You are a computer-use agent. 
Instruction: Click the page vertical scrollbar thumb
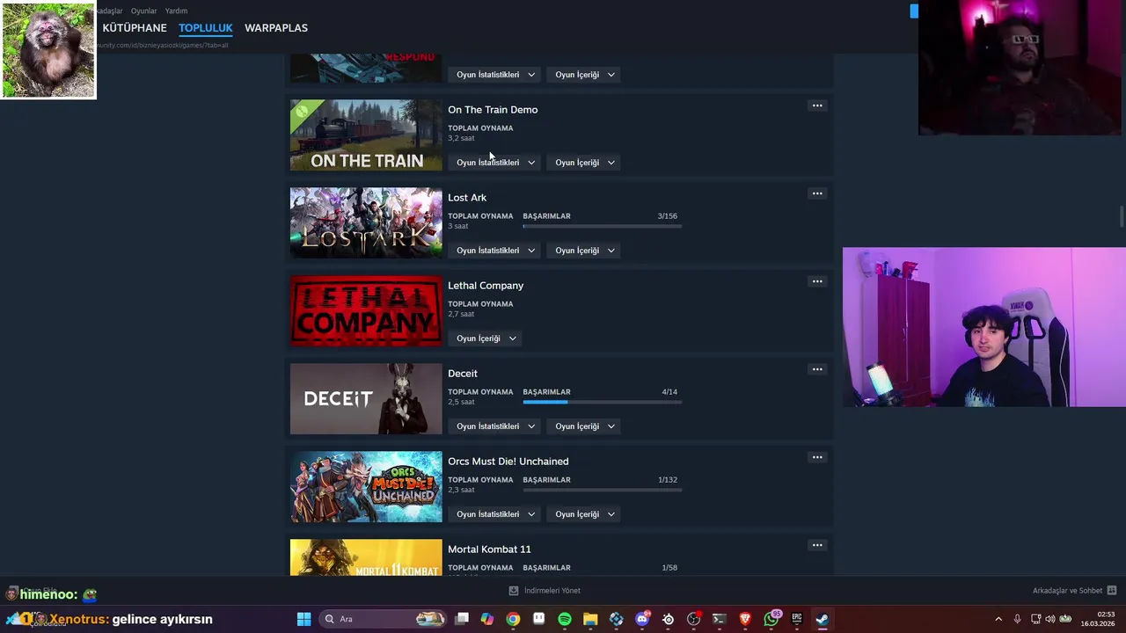(1122, 216)
